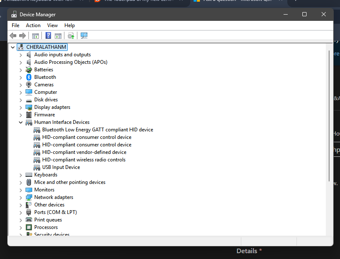Expand the Batteries chevron
This screenshot has height=259, width=340.
[x=20, y=70]
